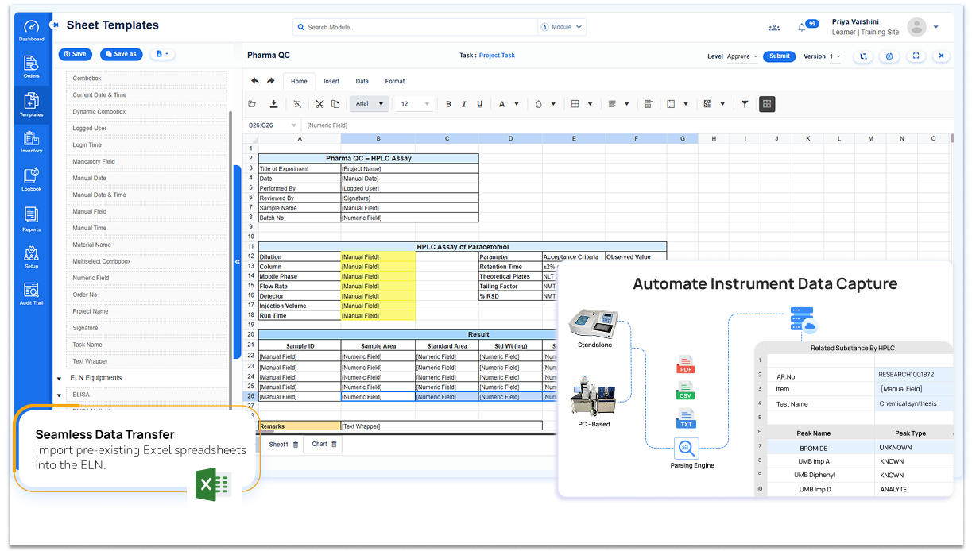Click the undo arrow icon
This screenshot has width=972, height=551.
[255, 81]
